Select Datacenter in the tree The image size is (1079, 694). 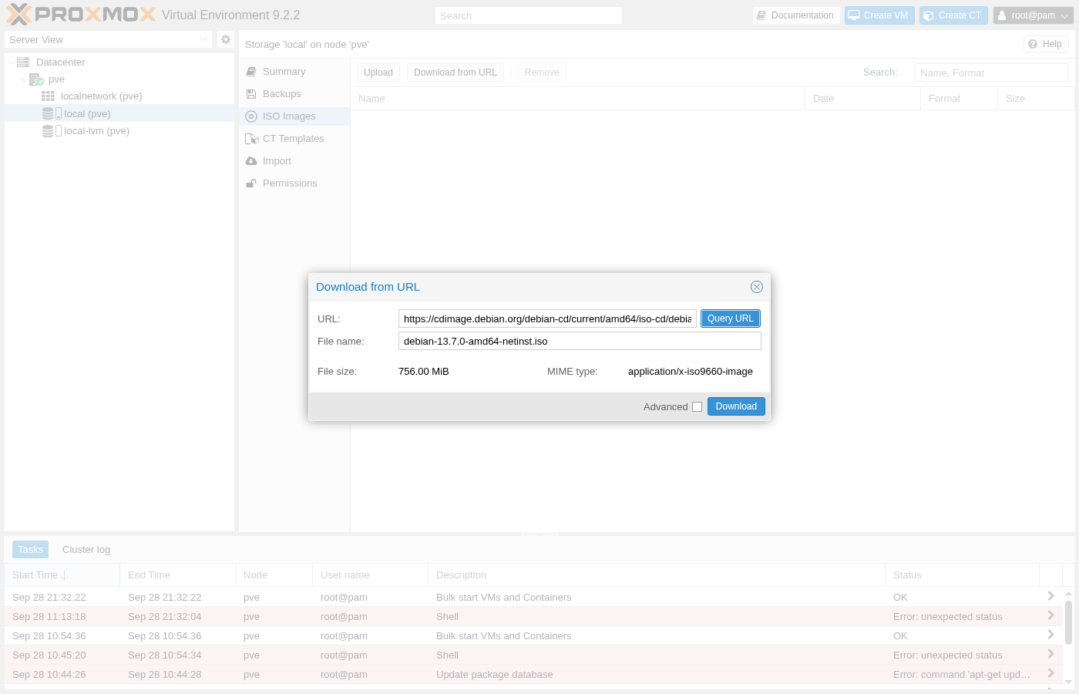click(x=60, y=62)
